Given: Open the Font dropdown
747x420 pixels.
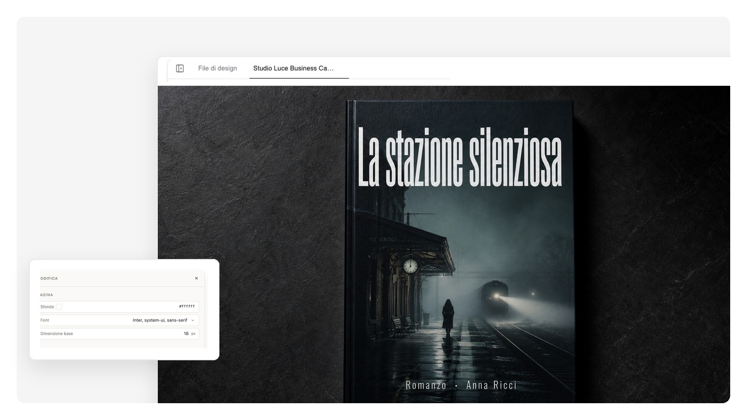Looking at the screenshot, I should [x=163, y=320].
